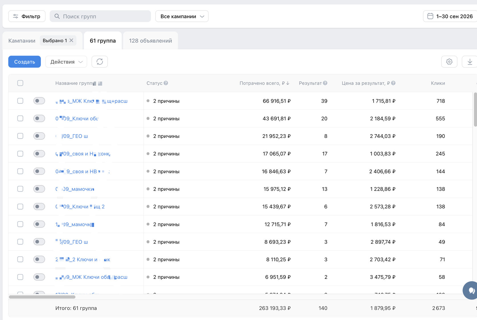Click the magnifier icon in search field
Viewport: 477px width, 320px height.
[57, 16]
